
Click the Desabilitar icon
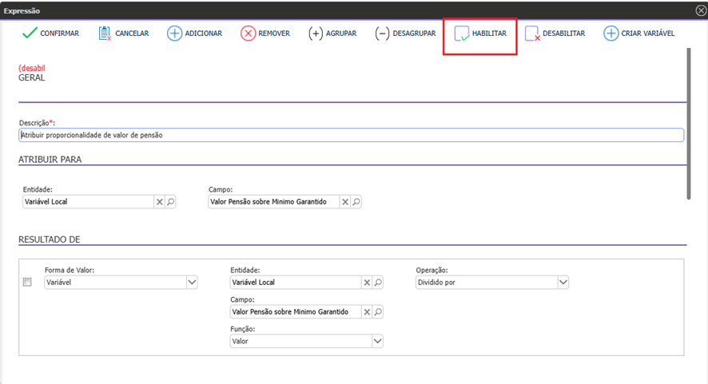(532, 34)
